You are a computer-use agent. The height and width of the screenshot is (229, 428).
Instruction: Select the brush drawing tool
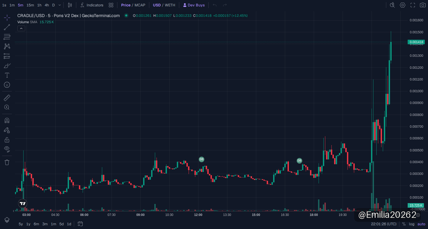point(7,66)
